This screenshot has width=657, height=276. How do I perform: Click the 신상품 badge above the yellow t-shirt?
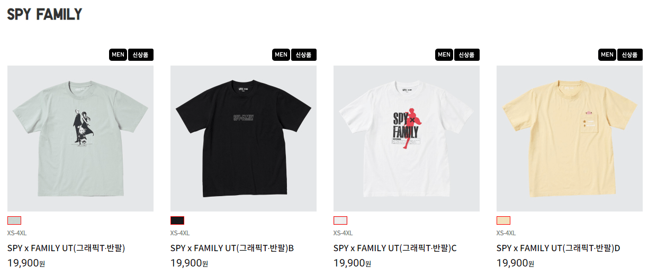pos(630,54)
